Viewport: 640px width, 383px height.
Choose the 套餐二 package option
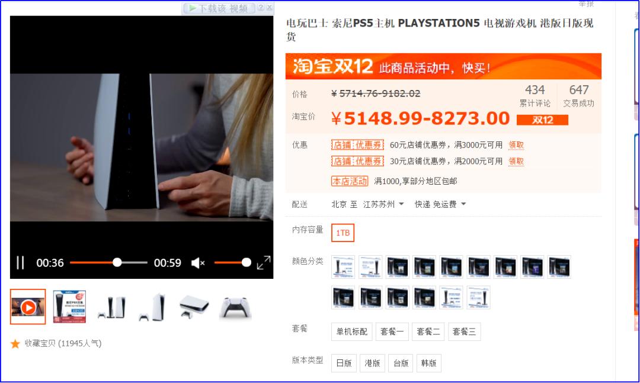pos(428,331)
